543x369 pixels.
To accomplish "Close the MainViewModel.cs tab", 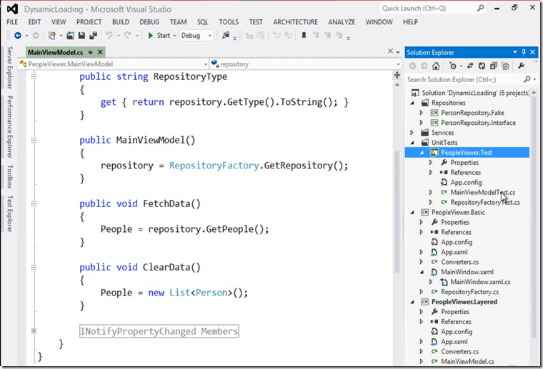I will [100, 52].
